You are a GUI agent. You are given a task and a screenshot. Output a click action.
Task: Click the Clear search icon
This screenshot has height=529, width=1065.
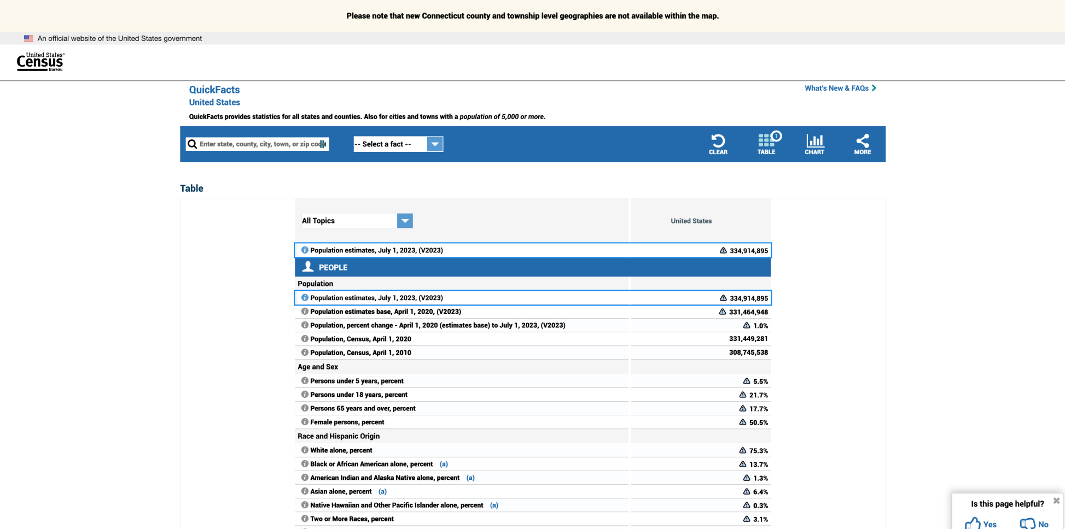pos(718,143)
